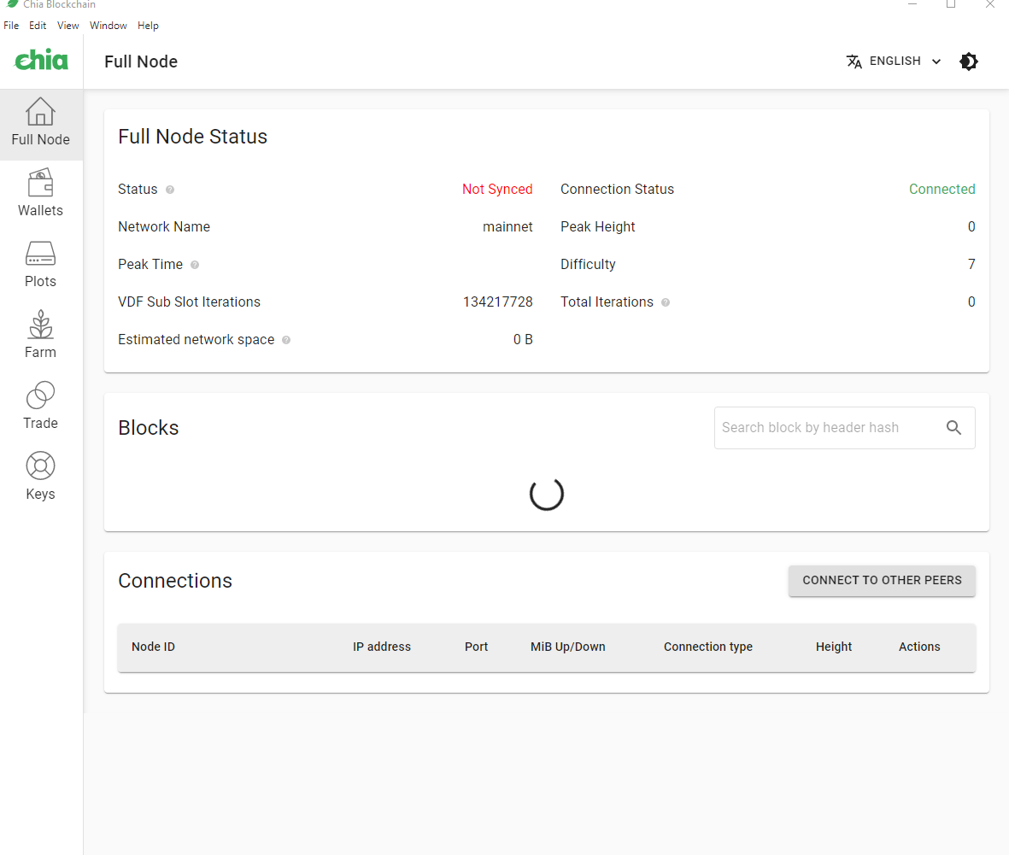Click the IP address column header
Viewport: 1009px width, 855px height.
pyautogui.click(x=382, y=647)
